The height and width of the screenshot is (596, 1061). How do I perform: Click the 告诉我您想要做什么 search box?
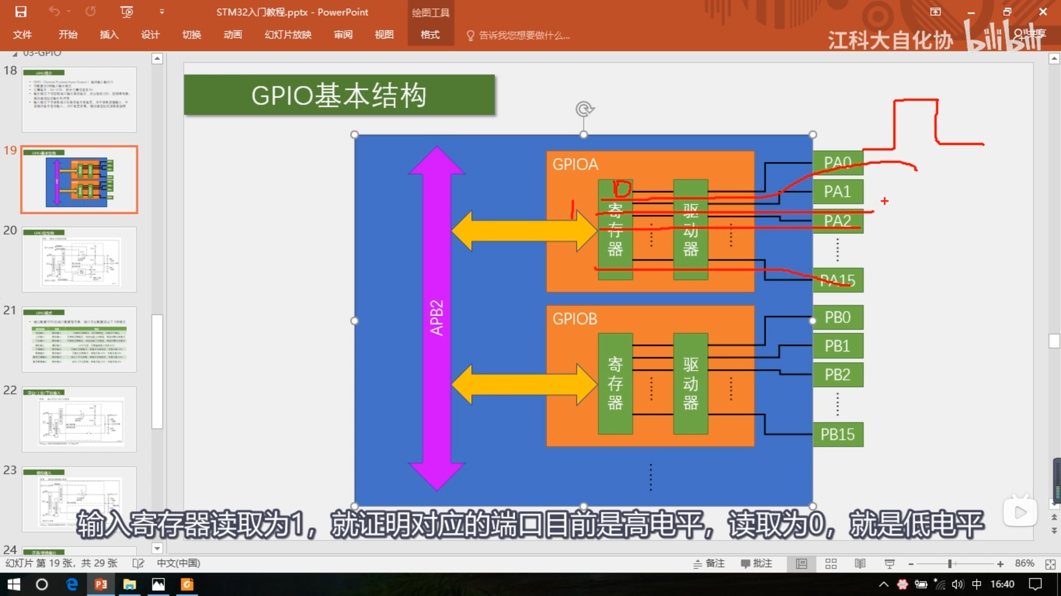tap(524, 36)
